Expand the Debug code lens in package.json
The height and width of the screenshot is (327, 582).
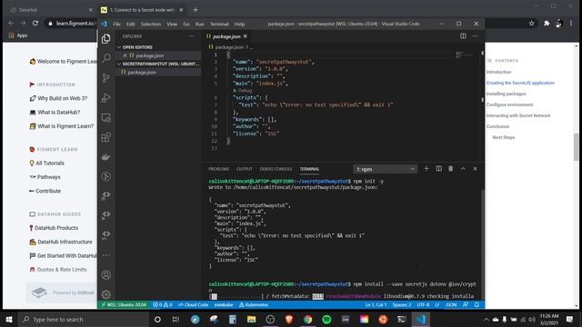(243, 91)
